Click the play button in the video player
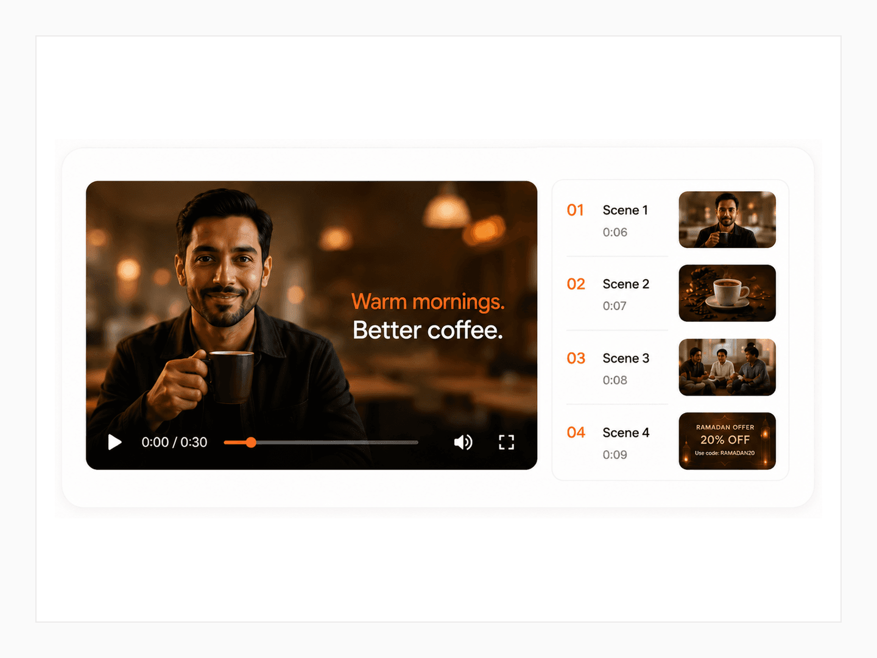Image resolution: width=877 pixels, height=658 pixels. pyautogui.click(x=114, y=442)
